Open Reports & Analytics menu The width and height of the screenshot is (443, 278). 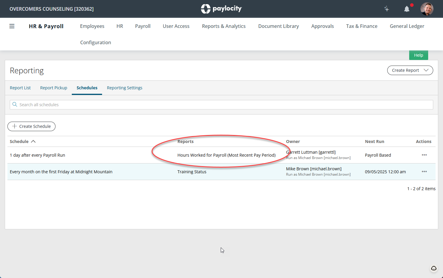(x=224, y=26)
